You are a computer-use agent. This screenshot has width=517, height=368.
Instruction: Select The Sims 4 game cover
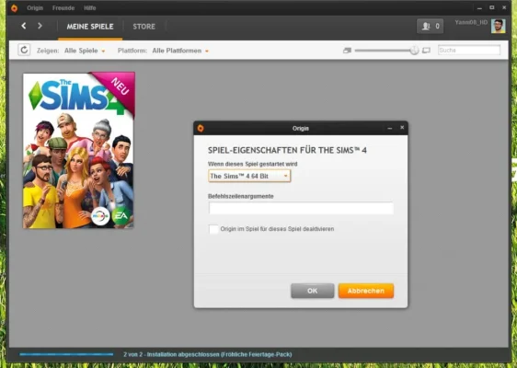tap(78, 150)
